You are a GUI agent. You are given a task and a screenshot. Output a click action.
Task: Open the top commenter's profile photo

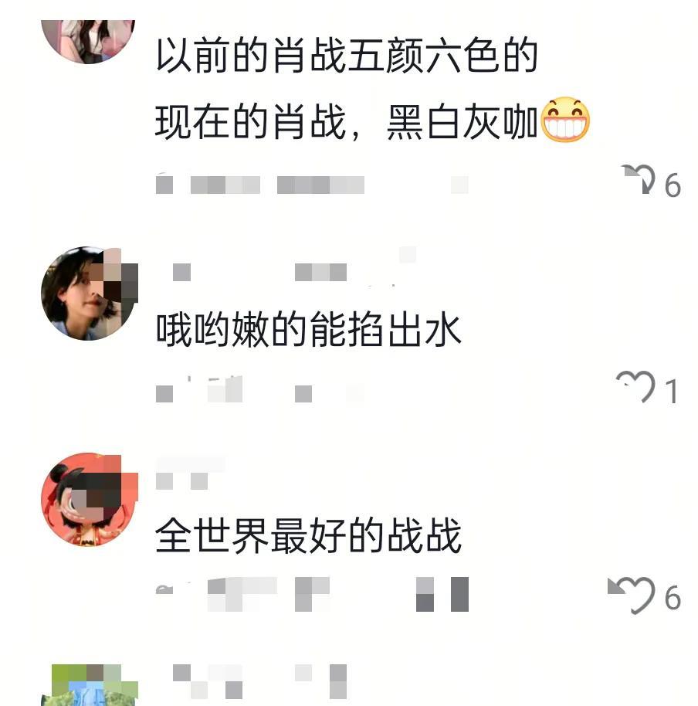point(88,42)
